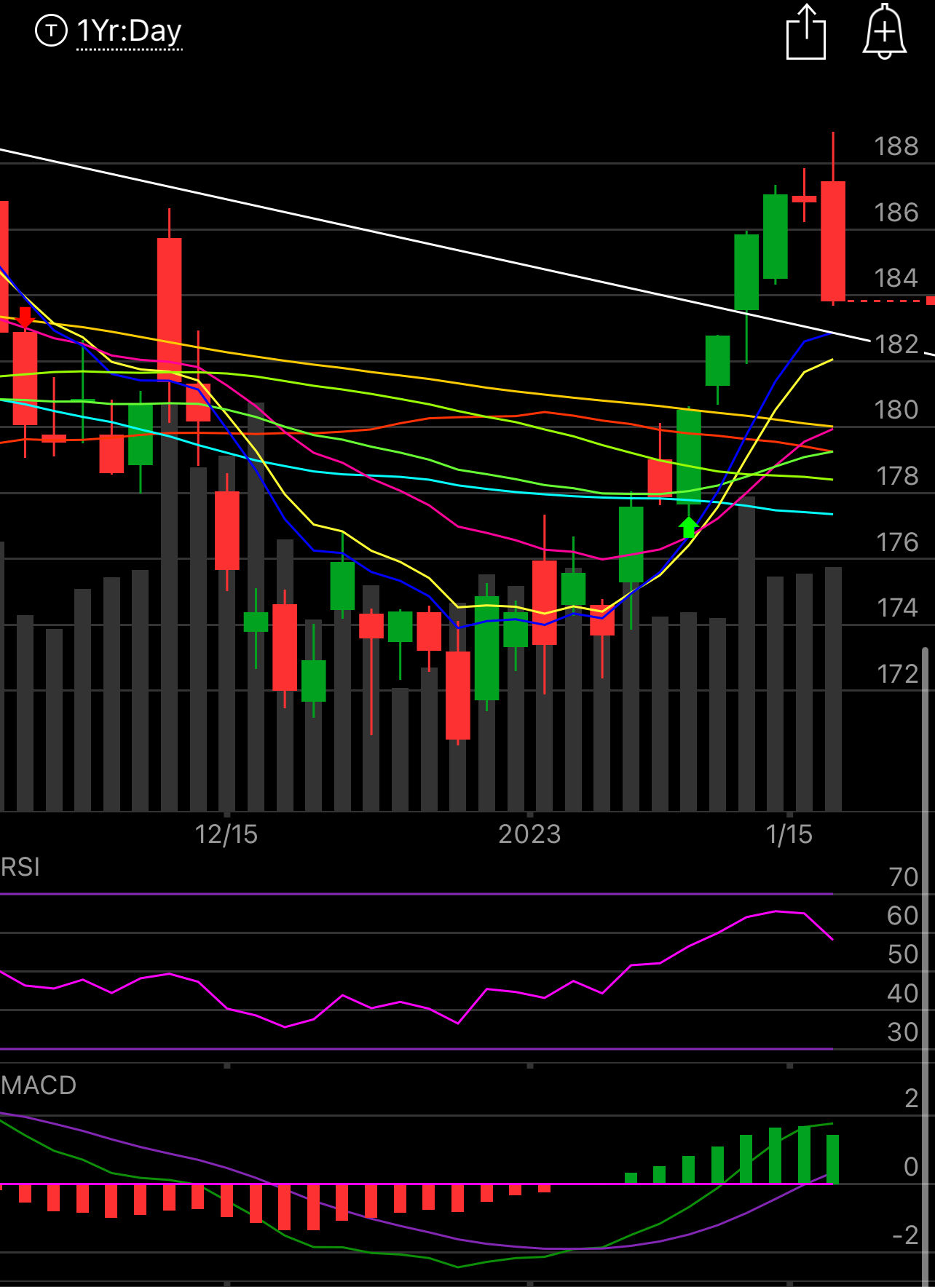Tap the RSI 30 level label
The width and height of the screenshot is (935, 1287).
(903, 1032)
